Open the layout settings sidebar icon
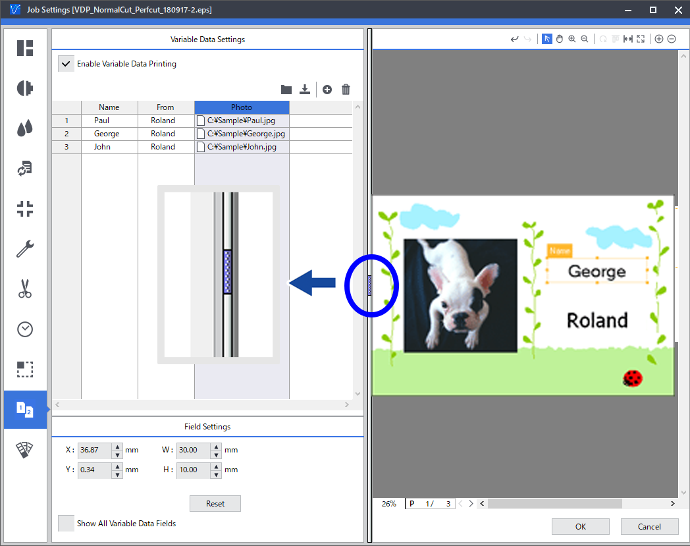This screenshot has width=690, height=546. point(25,48)
